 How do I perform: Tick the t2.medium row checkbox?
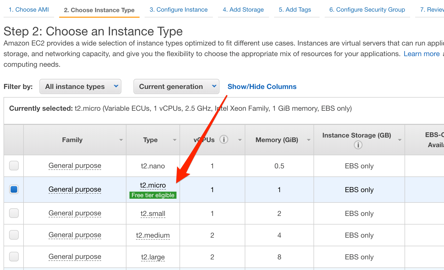(x=14, y=235)
